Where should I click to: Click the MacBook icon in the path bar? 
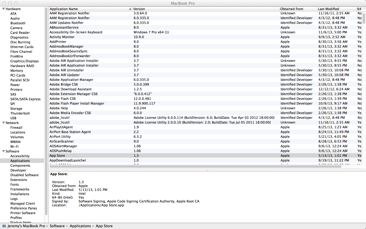point(4,226)
